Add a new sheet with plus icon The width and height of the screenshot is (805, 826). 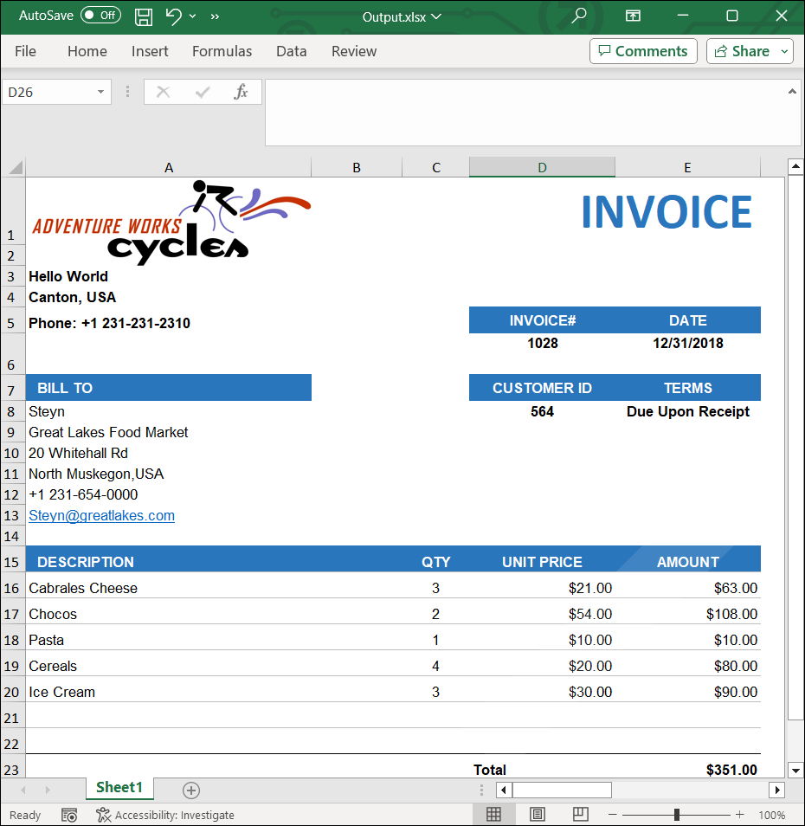tap(191, 790)
